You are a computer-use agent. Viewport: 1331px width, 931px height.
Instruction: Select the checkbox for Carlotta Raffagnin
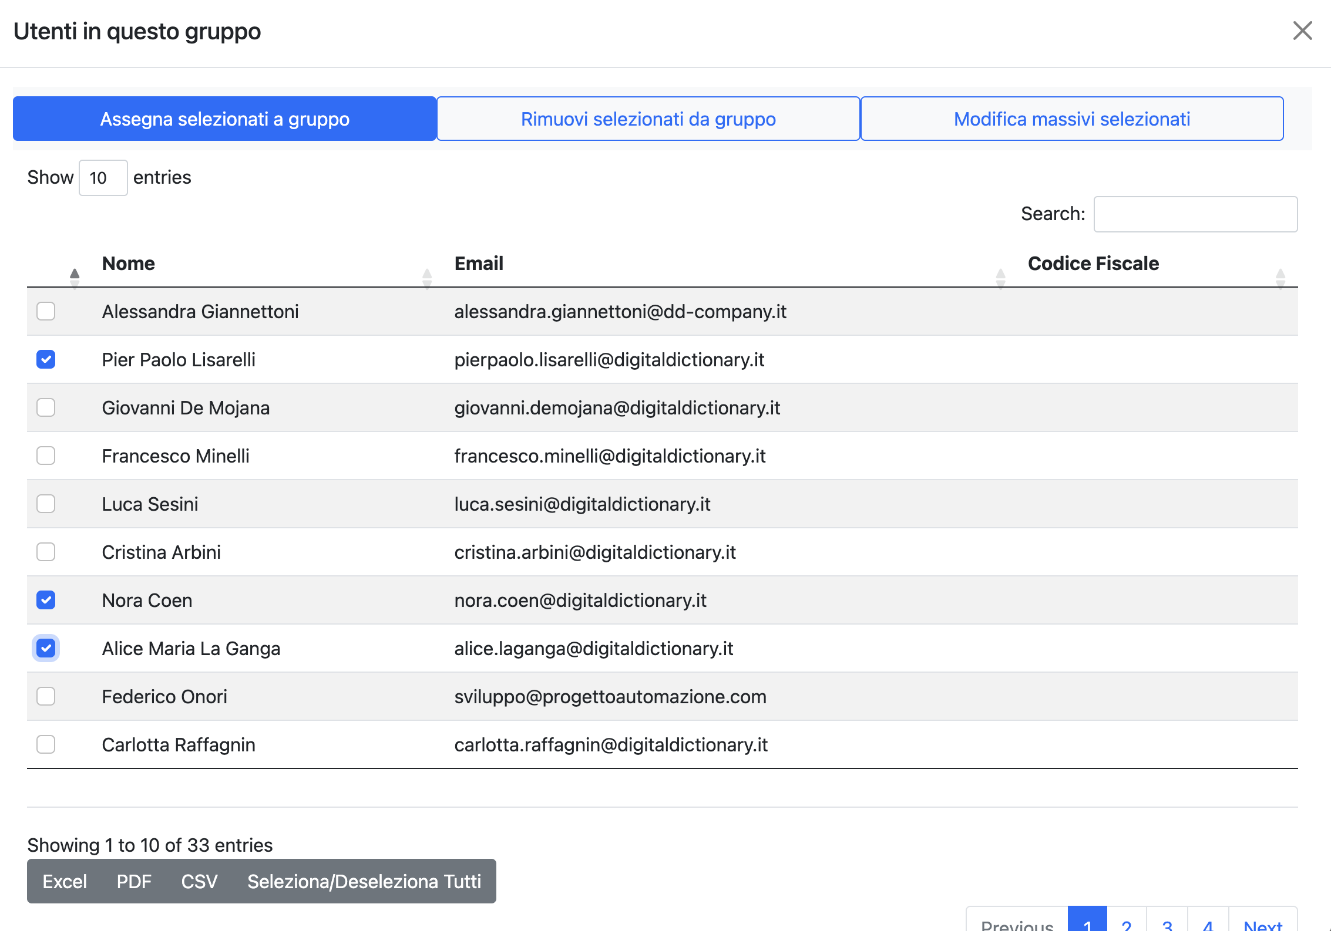46,744
